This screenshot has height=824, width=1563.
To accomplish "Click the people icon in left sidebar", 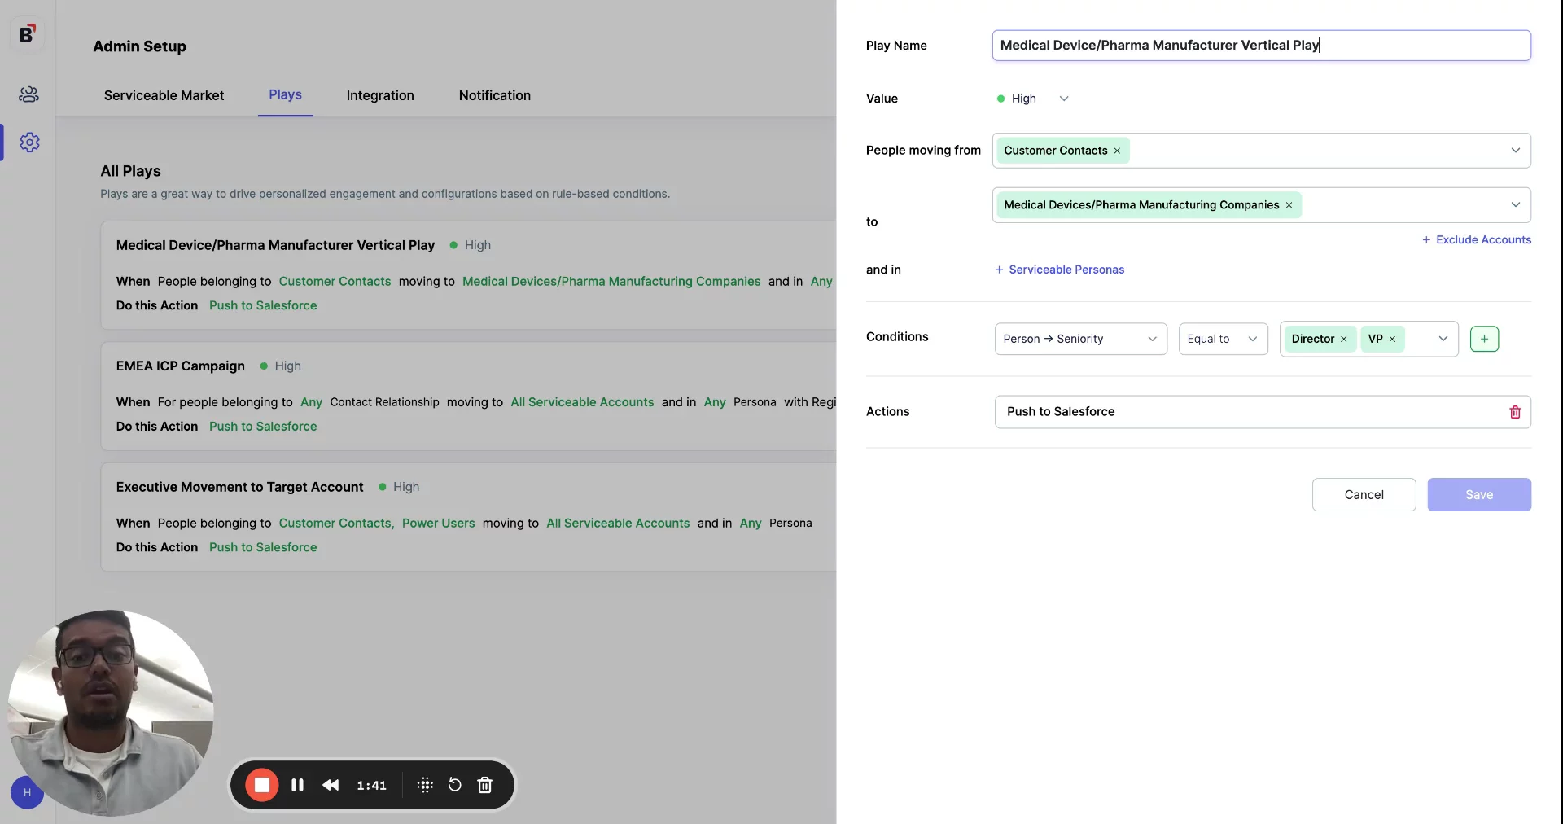I will [28, 94].
